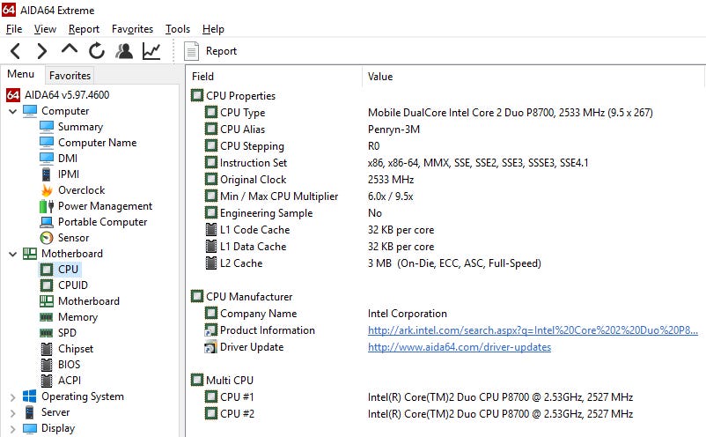Open the Intel ARK product information link

(x=532, y=330)
